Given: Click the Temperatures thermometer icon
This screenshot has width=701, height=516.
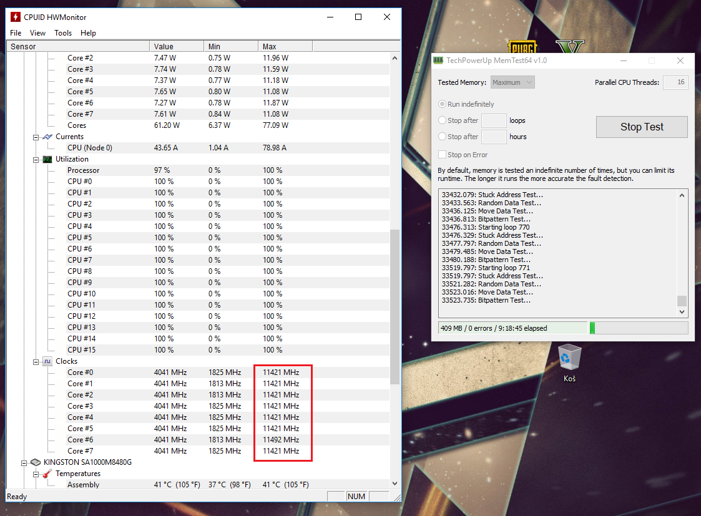Looking at the screenshot, I should 47,474.
